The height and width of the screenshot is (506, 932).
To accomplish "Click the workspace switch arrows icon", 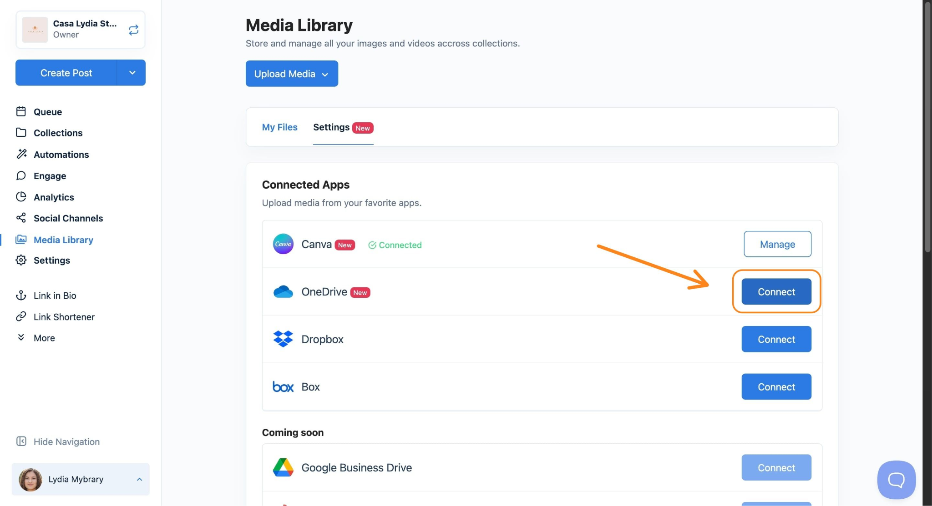I will pyautogui.click(x=133, y=30).
